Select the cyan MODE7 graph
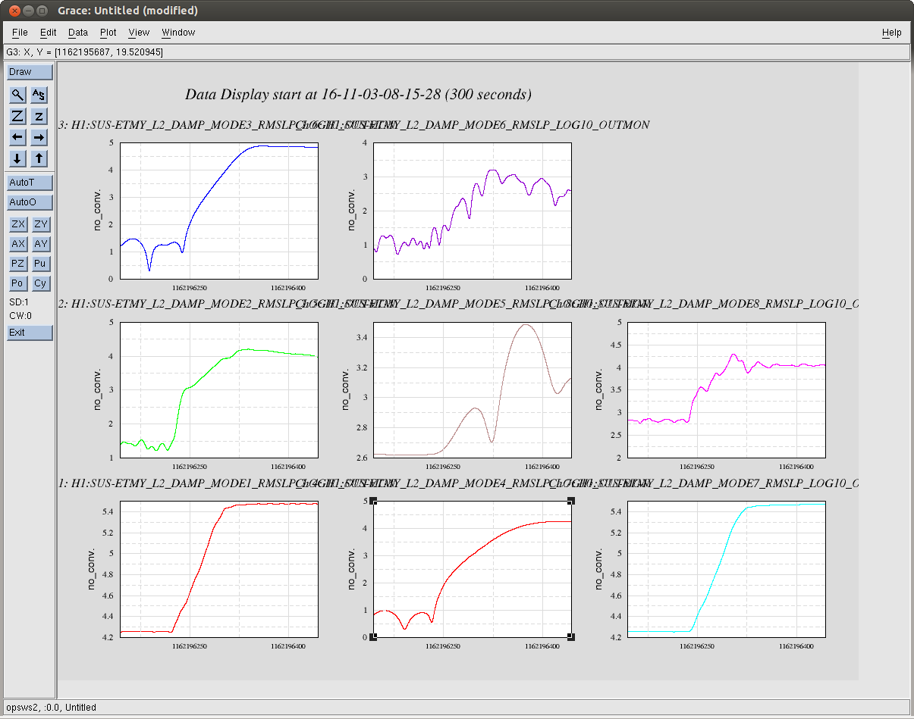Screen dimensions: 914x719 [x=726, y=569]
